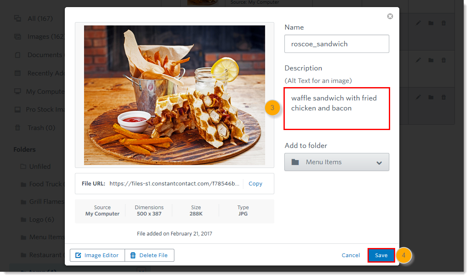
Task: Click the Source My Computer value
Action: pyautogui.click(x=102, y=214)
